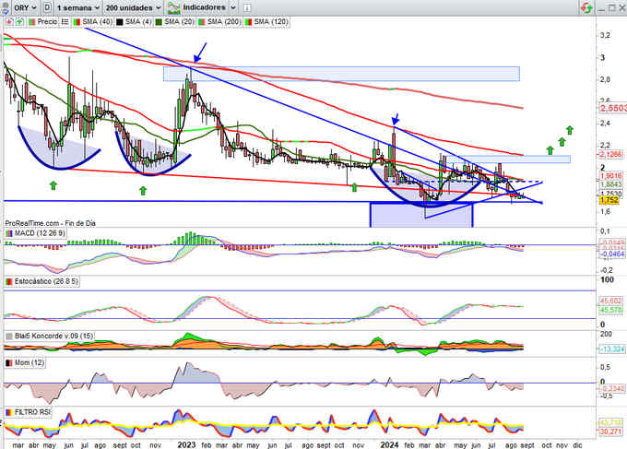627x449 pixels.
Task: Expand the Indicadores dropdown arrow
Action: 233,7
